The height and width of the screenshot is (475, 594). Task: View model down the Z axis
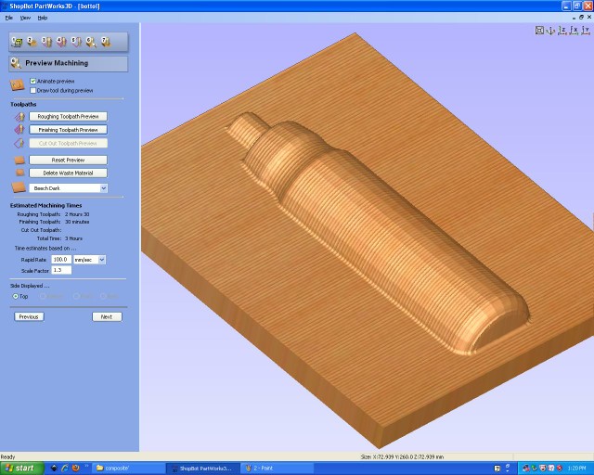pyautogui.click(x=562, y=31)
